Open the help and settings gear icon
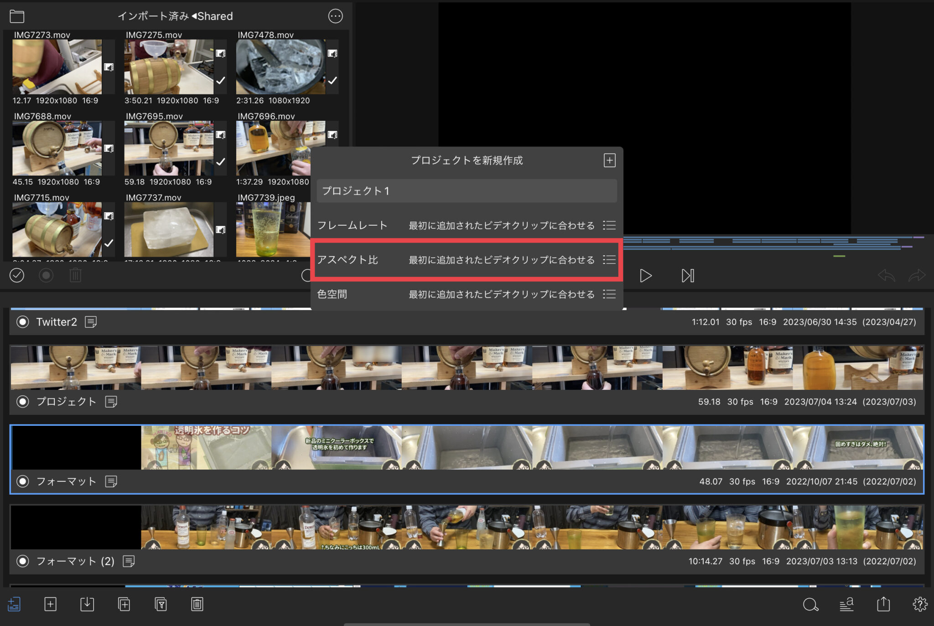Image resolution: width=934 pixels, height=626 pixels. point(920,604)
